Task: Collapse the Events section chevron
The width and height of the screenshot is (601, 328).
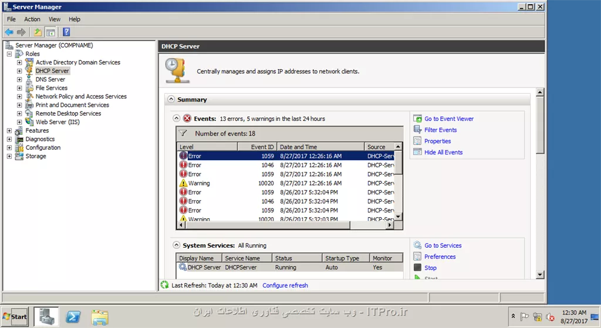Action: pos(176,119)
